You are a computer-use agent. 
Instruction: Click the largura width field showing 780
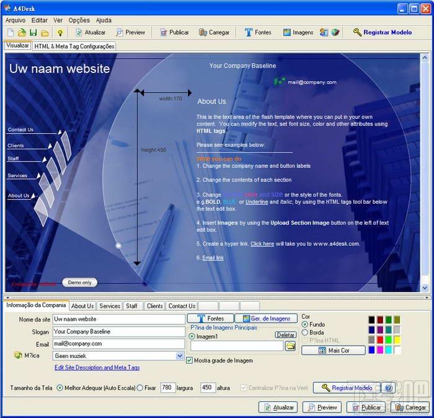(x=168, y=388)
